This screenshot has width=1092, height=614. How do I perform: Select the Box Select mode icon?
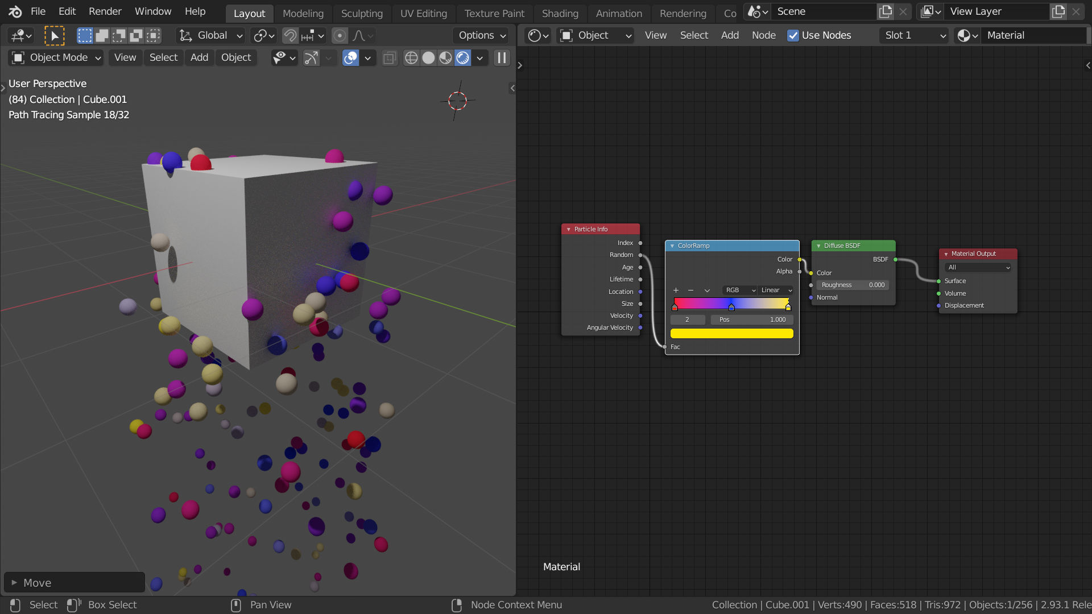pos(85,35)
